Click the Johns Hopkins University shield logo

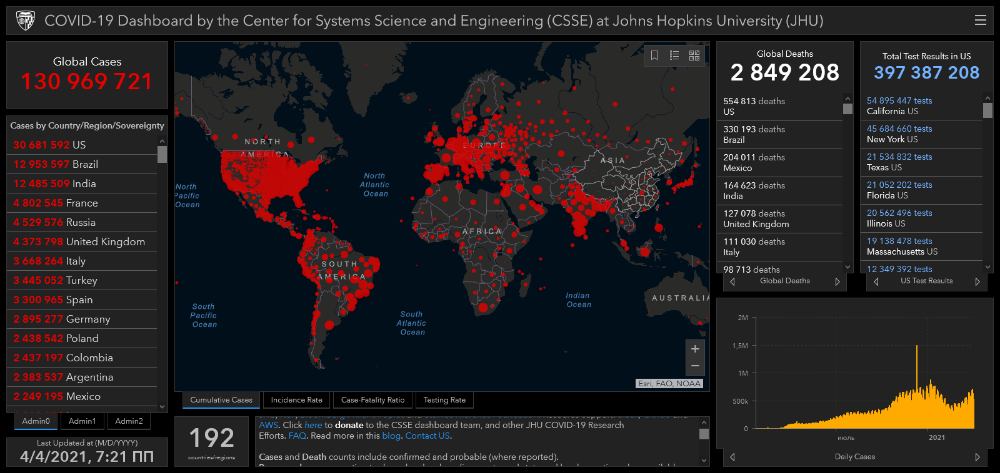point(26,21)
